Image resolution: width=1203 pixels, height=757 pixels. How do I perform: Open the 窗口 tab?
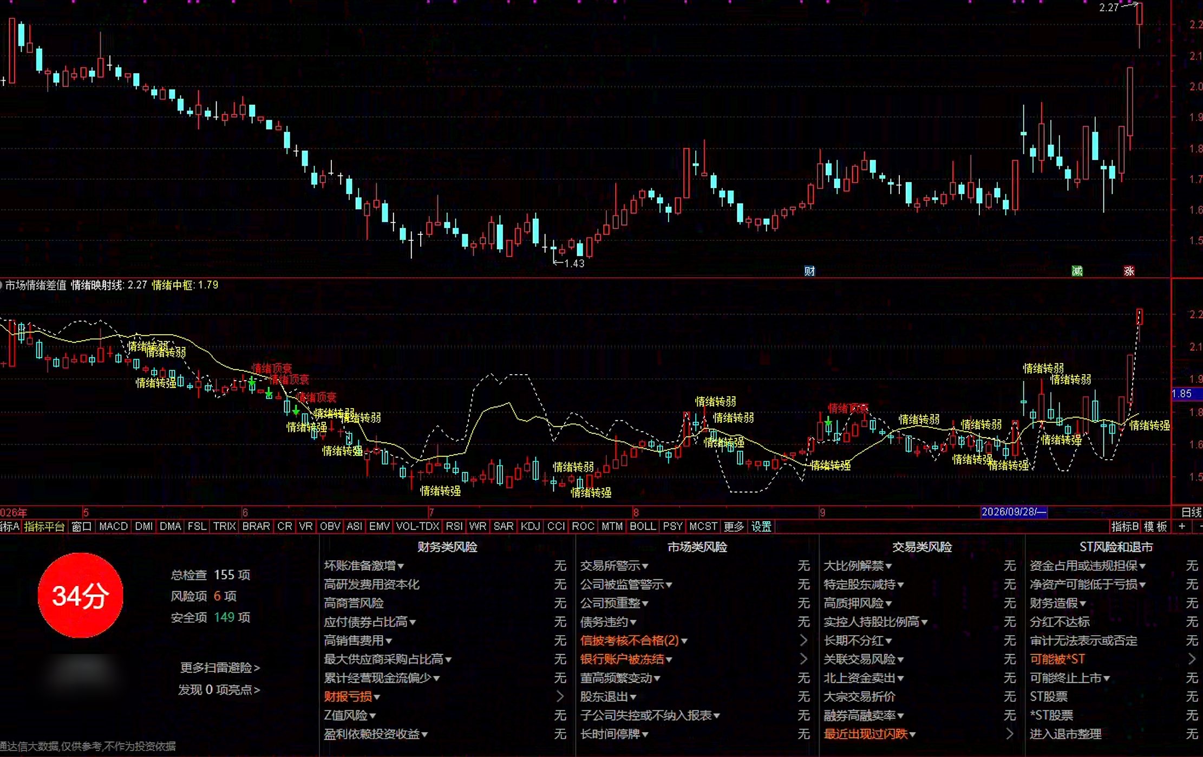pos(81,526)
